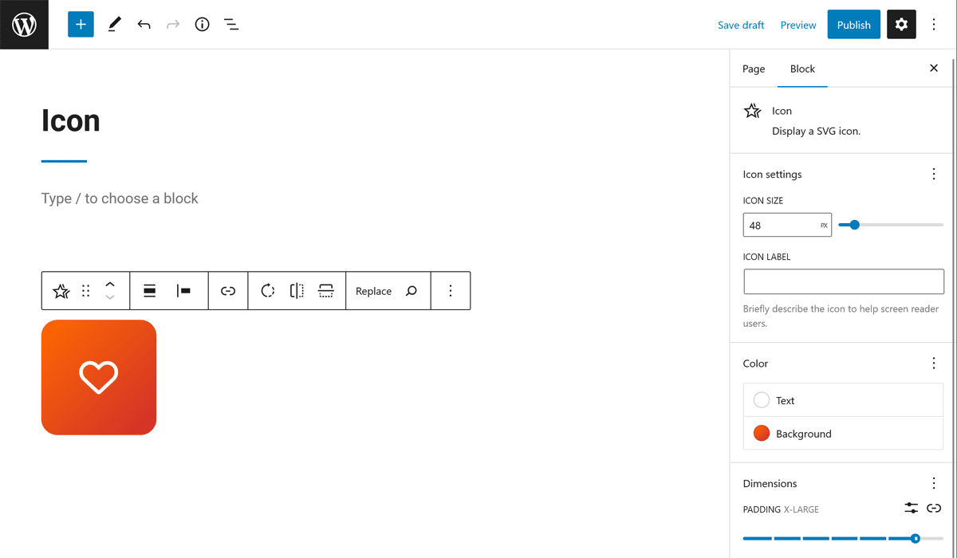957x558 pixels.
Task: Move the block down
Action: point(110,298)
